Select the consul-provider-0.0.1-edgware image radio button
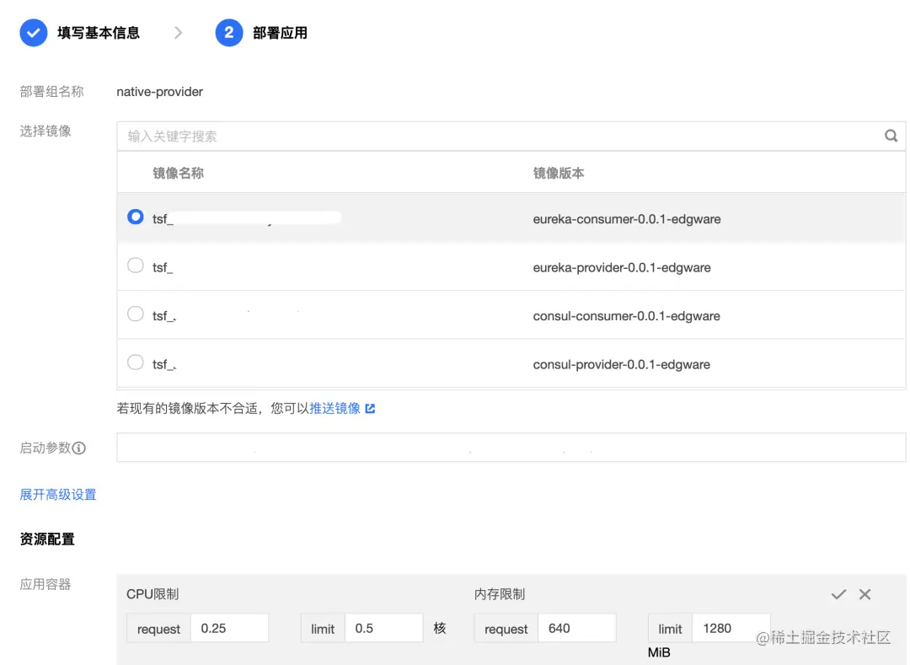 pyautogui.click(x=136, y=363)
